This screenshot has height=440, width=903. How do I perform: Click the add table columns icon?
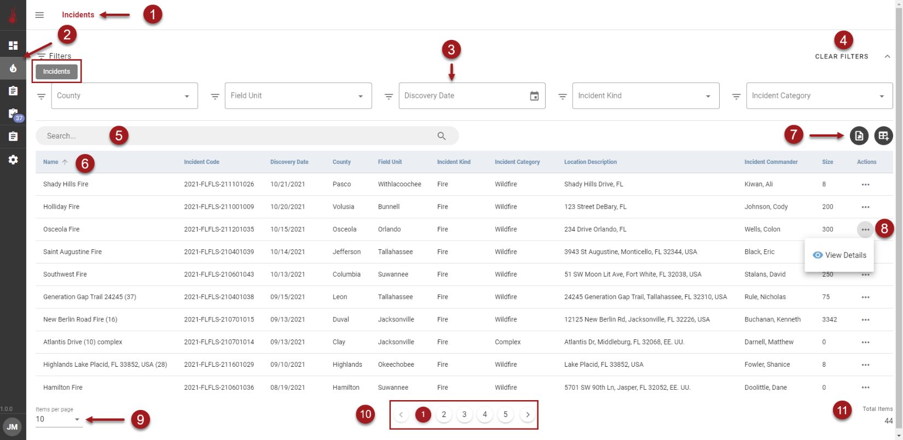883,136
